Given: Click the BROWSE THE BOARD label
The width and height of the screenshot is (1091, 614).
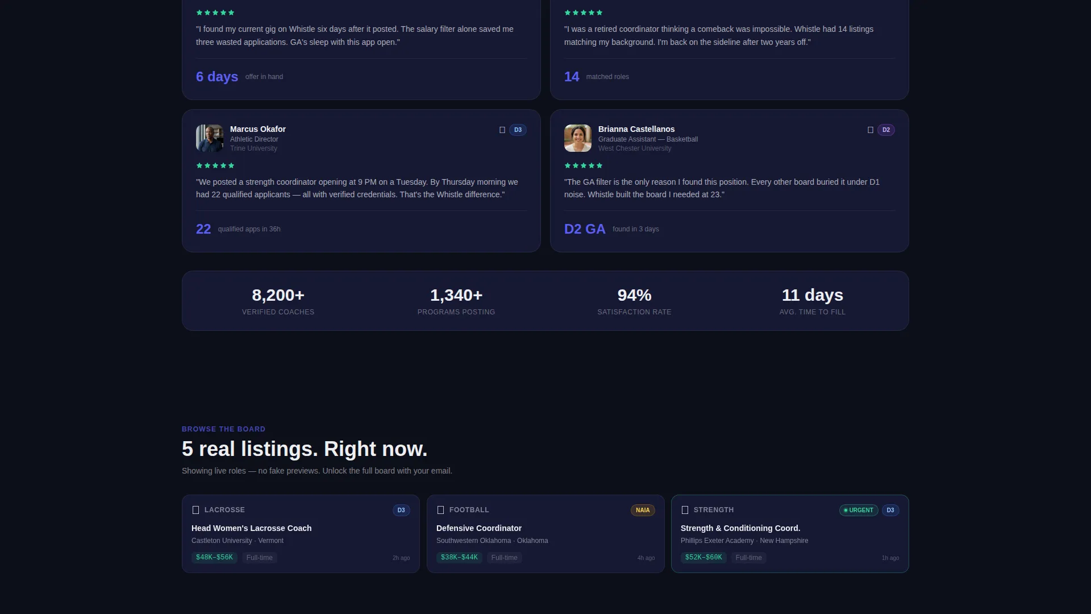Looking at the screenshot, I should [x=223, y=429].
